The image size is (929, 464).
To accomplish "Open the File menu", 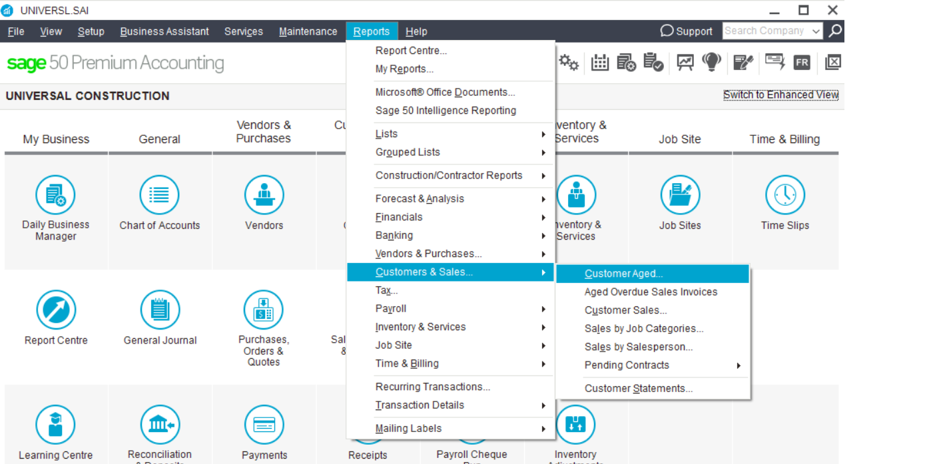I will 16,31.
